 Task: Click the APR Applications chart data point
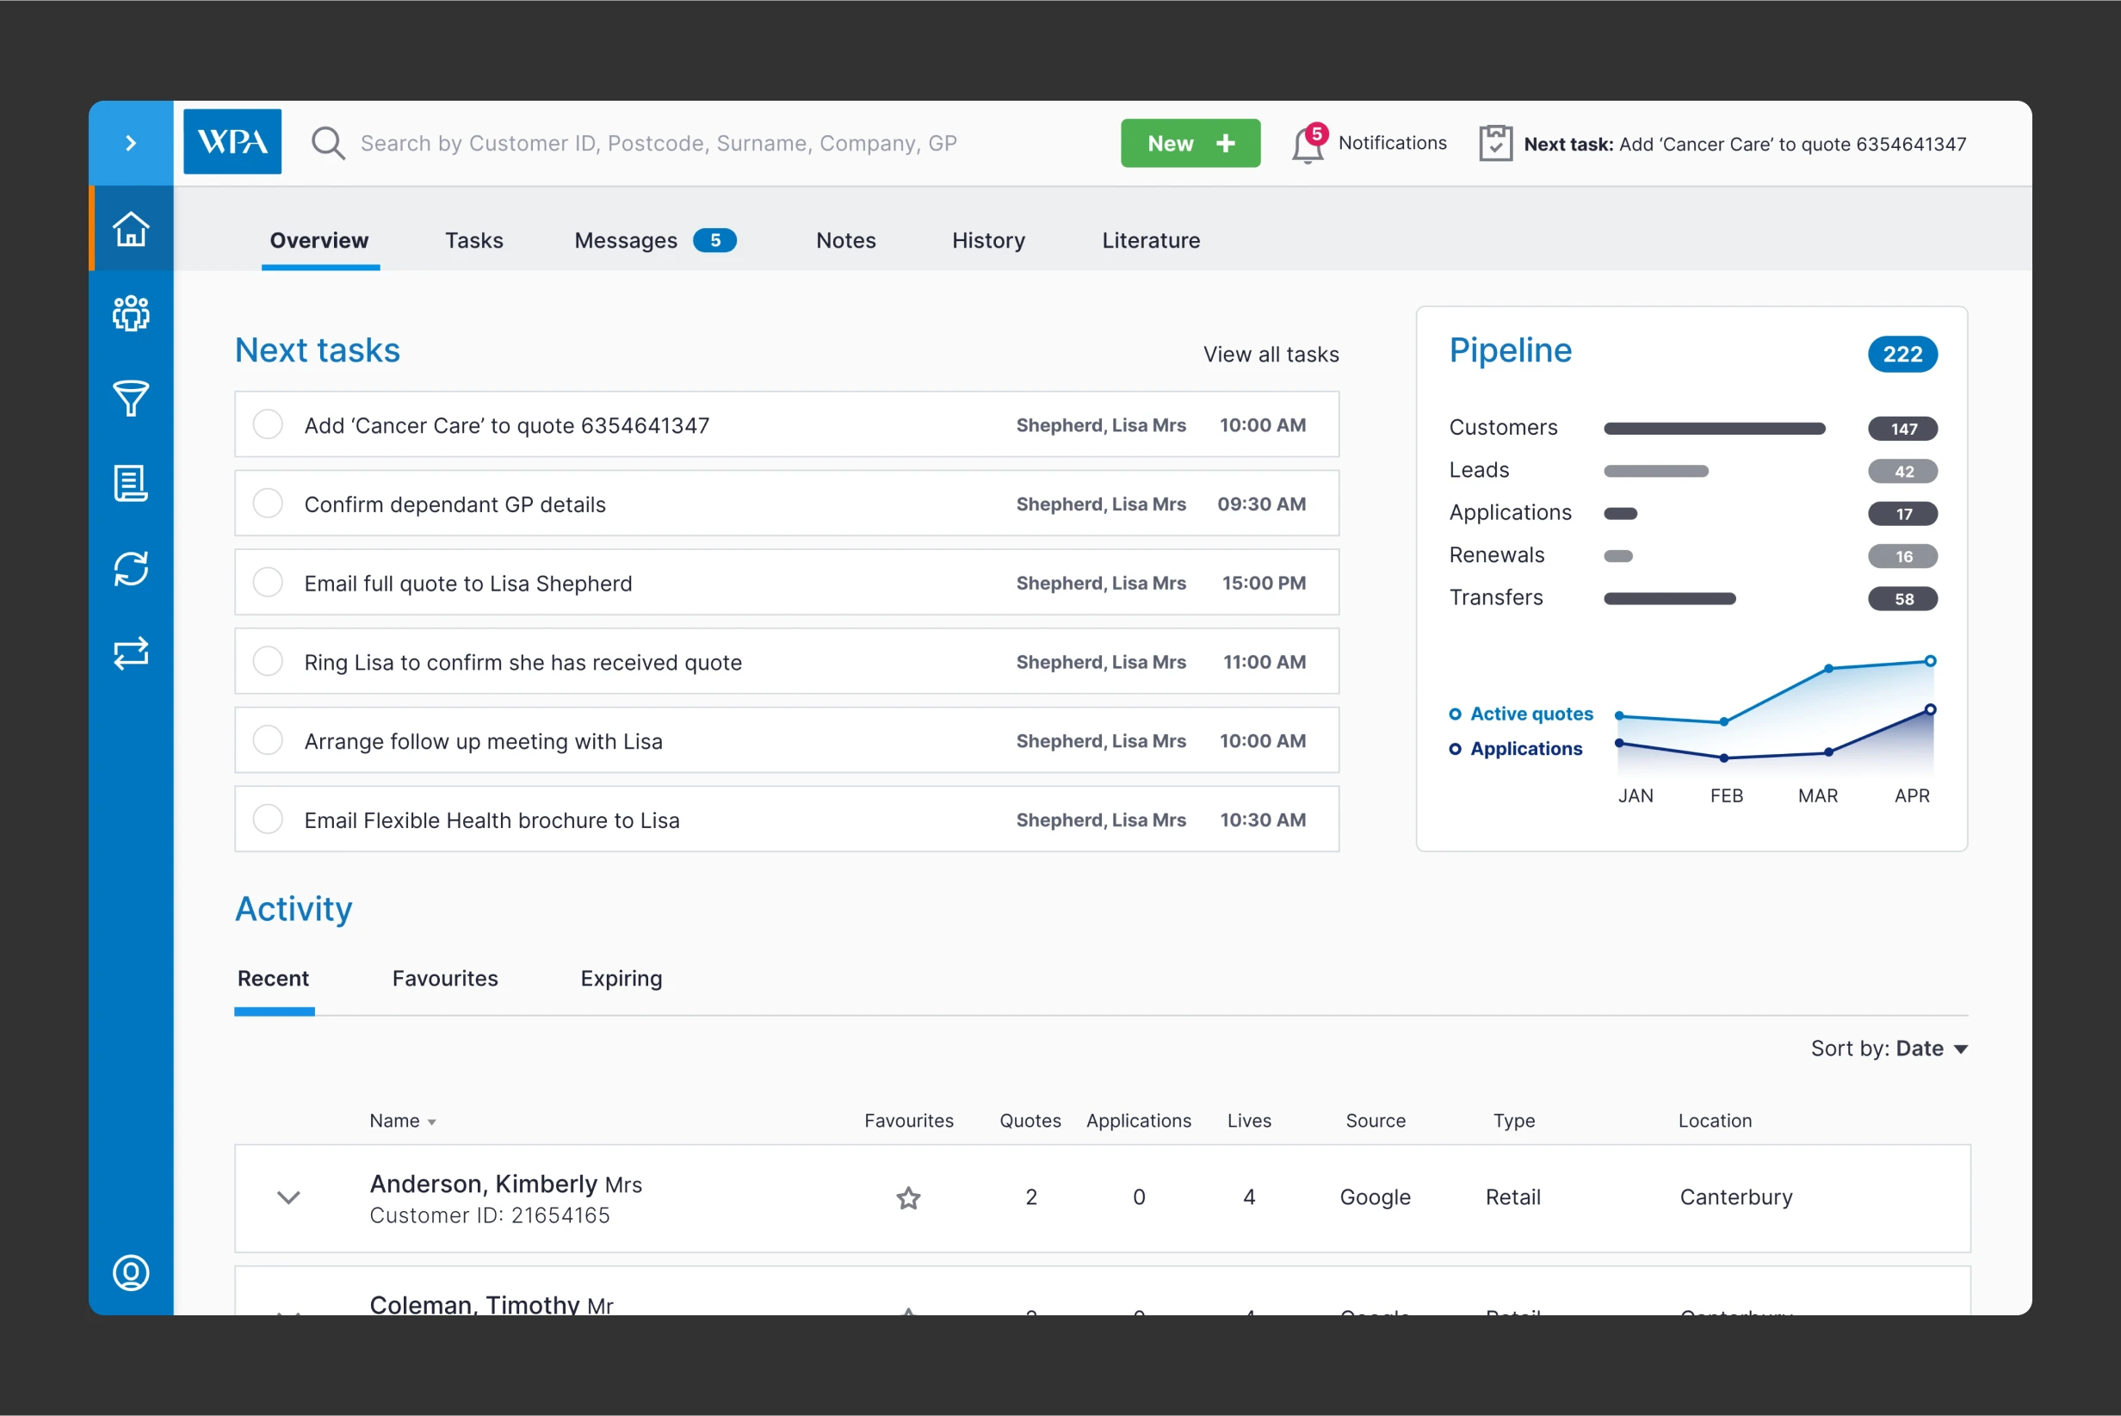coord(1930,709)
